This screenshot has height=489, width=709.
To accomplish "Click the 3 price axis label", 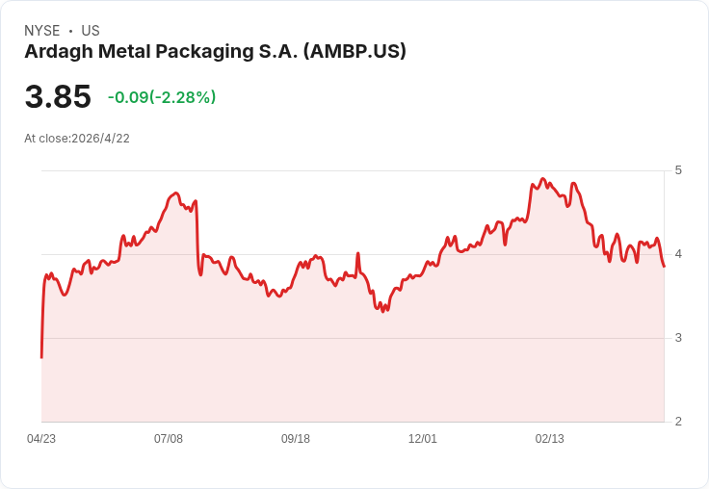I will [x=678, y=338].
